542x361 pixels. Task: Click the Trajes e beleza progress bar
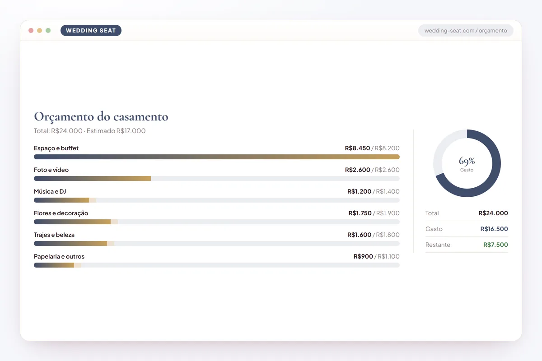(x=217, y=244)
